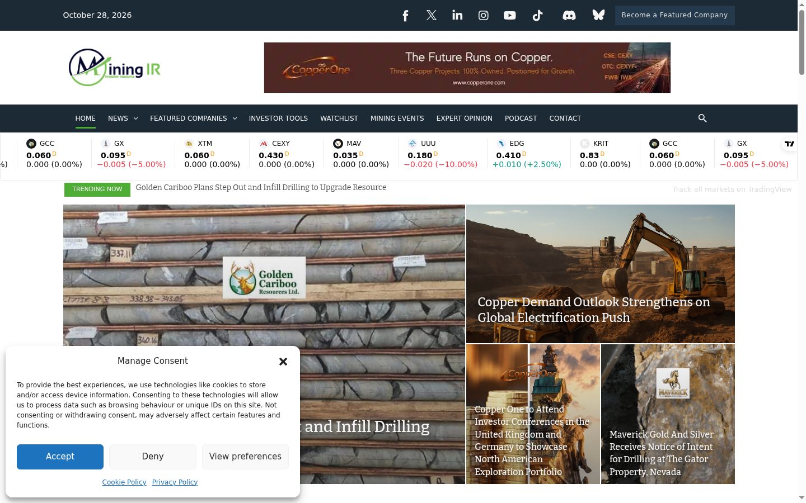
Task: Open the Podcast menu item
Action: [521, 118]
